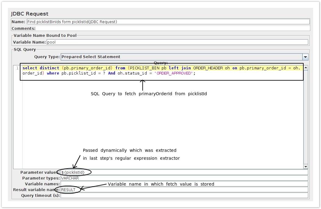Viewport: 321px width, 209px height.
Task: Open the Query Type dropdown
Action: click(x=184, y=57)
